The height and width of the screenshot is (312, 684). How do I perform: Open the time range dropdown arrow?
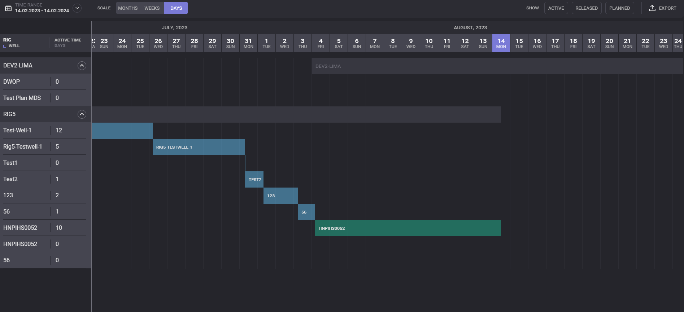77,8
